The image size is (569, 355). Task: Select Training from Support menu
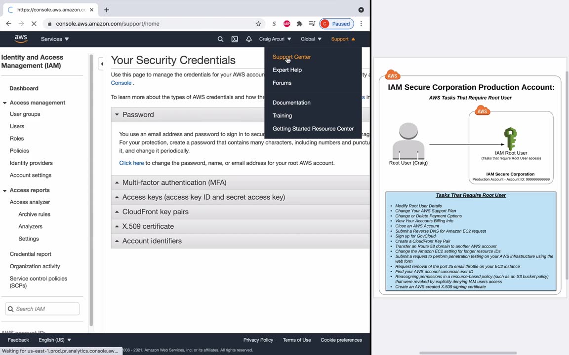click(x=282, y=115)
